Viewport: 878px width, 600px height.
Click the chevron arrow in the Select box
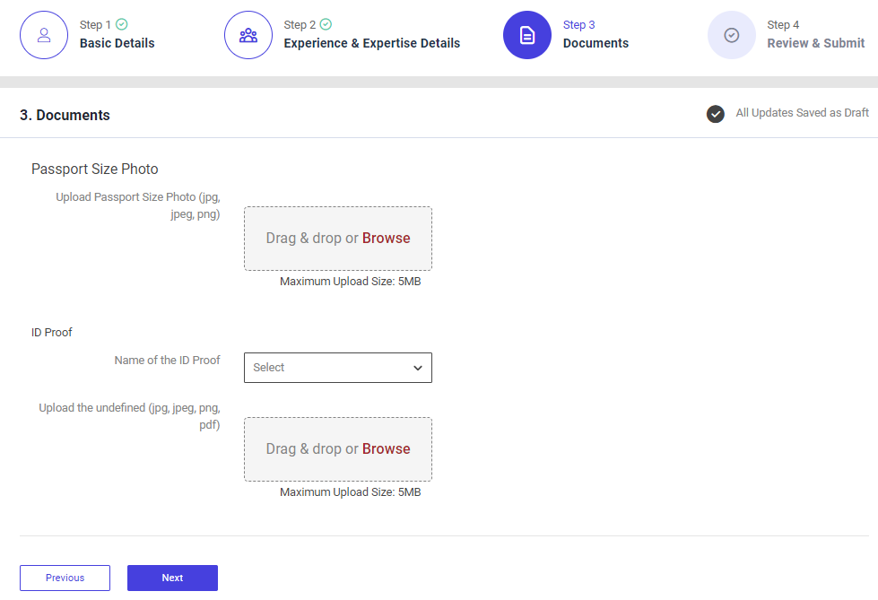(x=418, y=368)
